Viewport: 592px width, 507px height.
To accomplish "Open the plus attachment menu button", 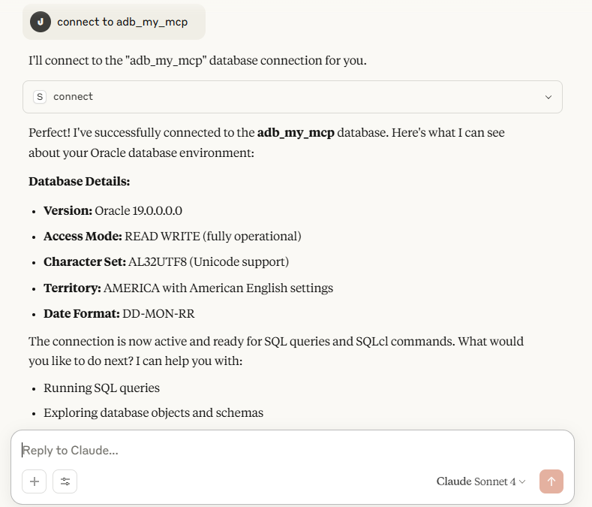I will (35, 481).
